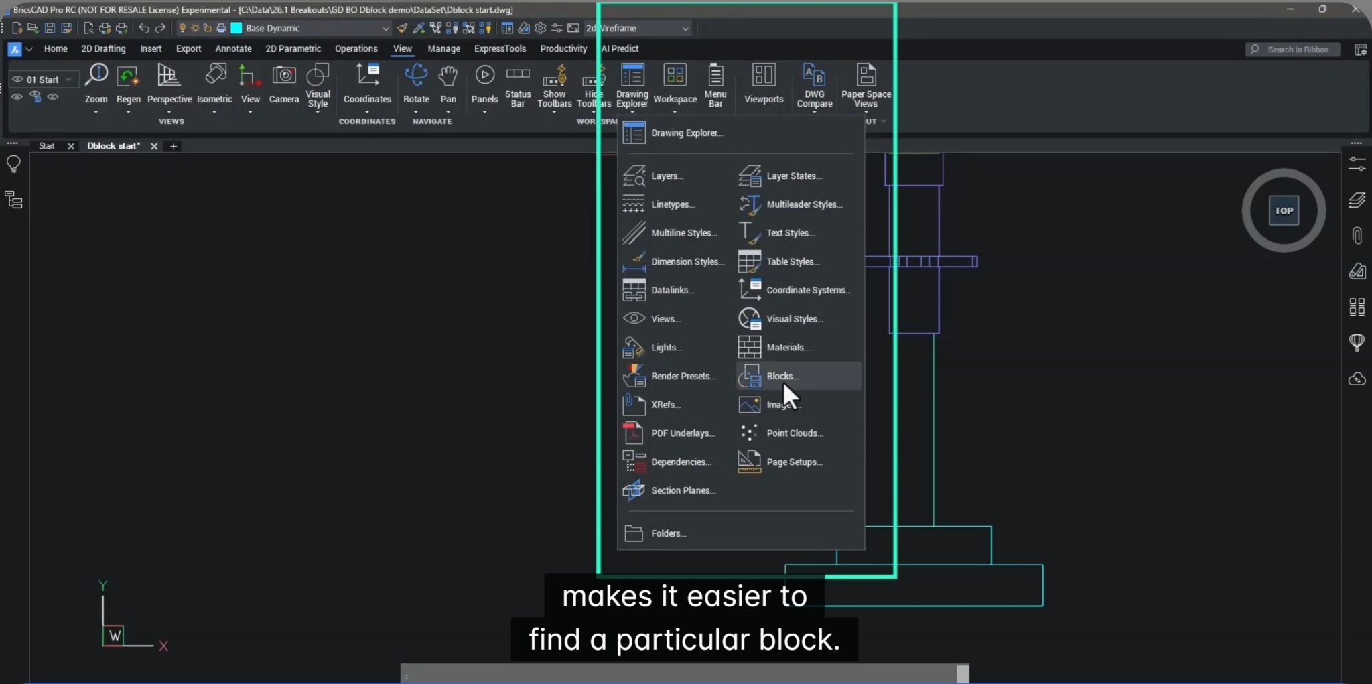Expand the Base Dynamic layer dropdown

tap(385, 28)
